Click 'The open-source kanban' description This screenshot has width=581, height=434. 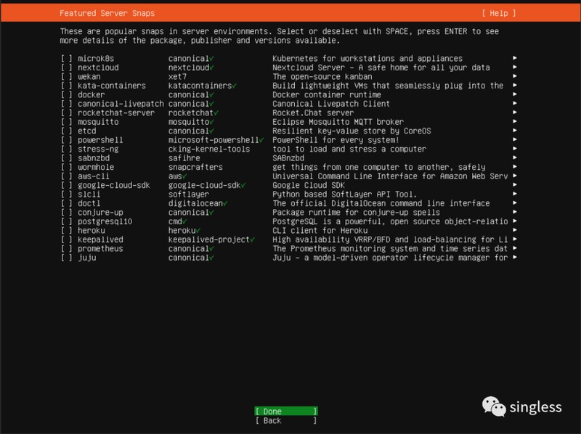[x=322, y=77]
